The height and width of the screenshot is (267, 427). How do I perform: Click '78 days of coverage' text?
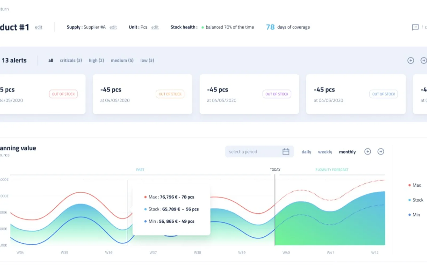pyautogui.click(x=288, y=27)
